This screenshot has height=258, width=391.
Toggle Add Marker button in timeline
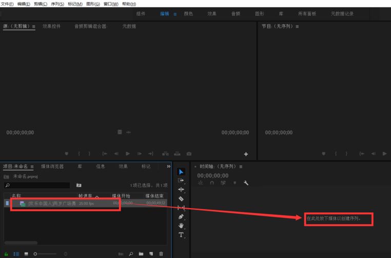tap(234, 183)
